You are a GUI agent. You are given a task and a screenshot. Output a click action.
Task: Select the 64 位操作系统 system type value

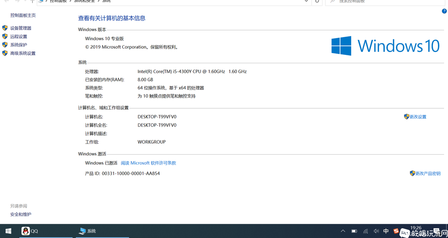[x=171, y=88]
